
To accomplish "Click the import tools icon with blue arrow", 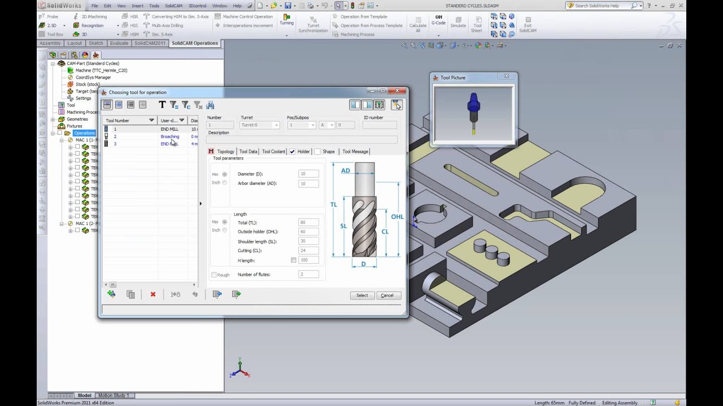I will click(x=217, y=294).
